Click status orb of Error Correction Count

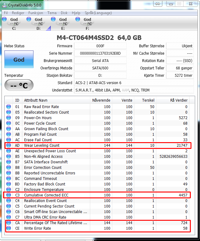click(9, 167)
